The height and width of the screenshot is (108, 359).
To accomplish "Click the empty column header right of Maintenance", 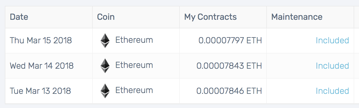I will point(356,17).
